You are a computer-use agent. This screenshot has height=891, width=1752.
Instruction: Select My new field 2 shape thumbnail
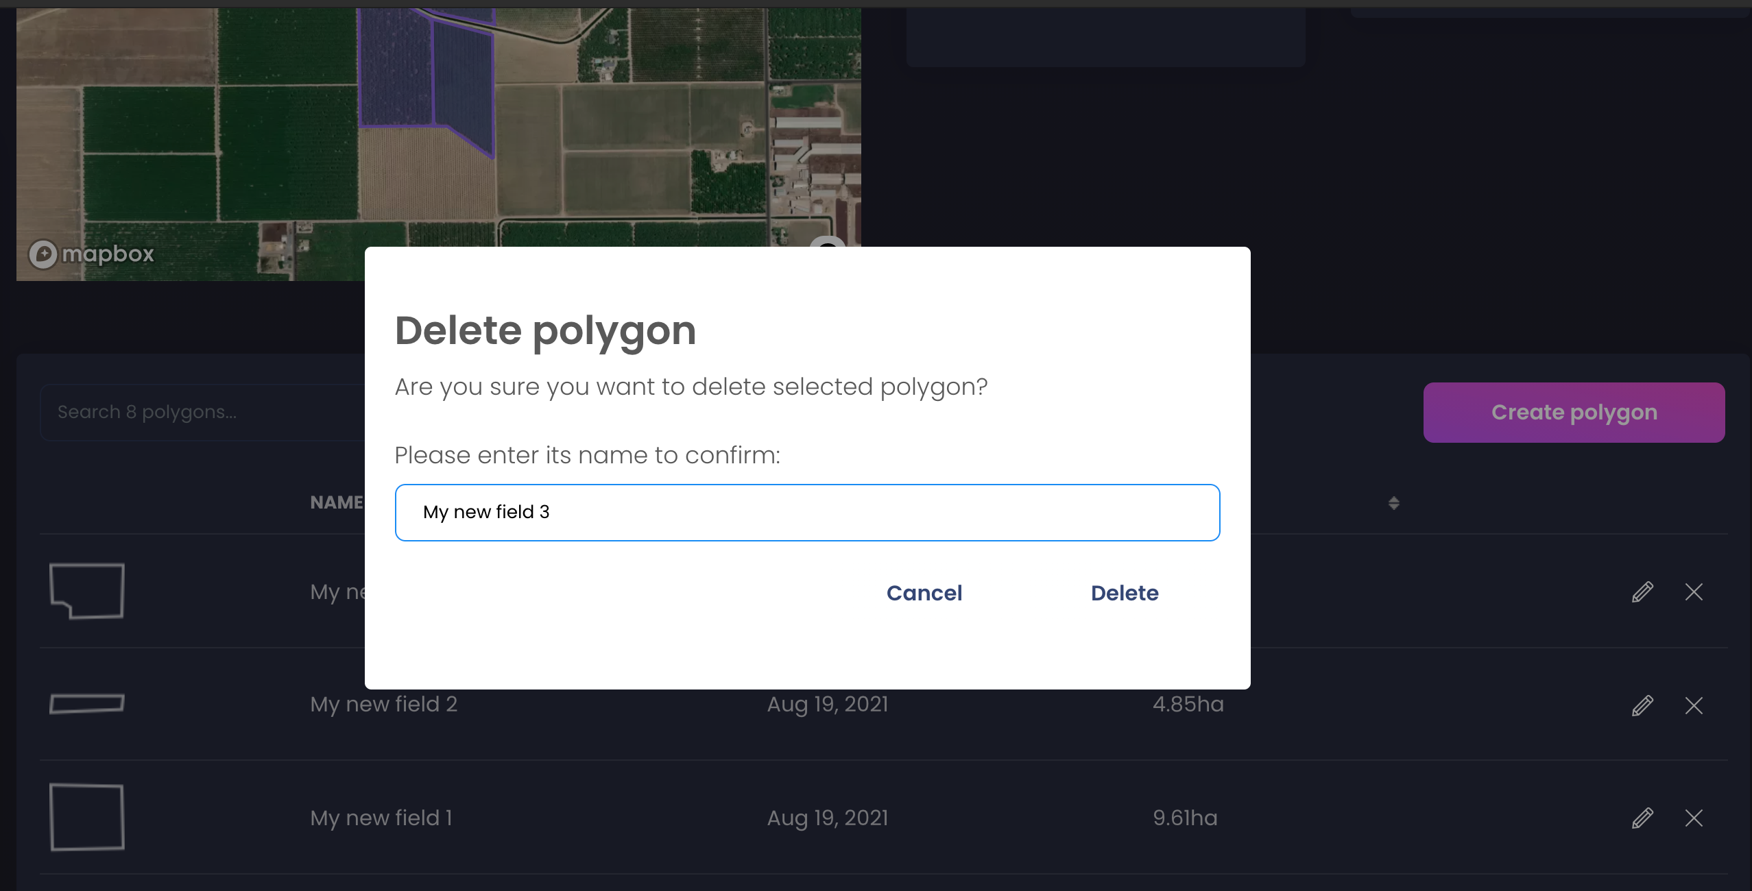click(87, 704)
